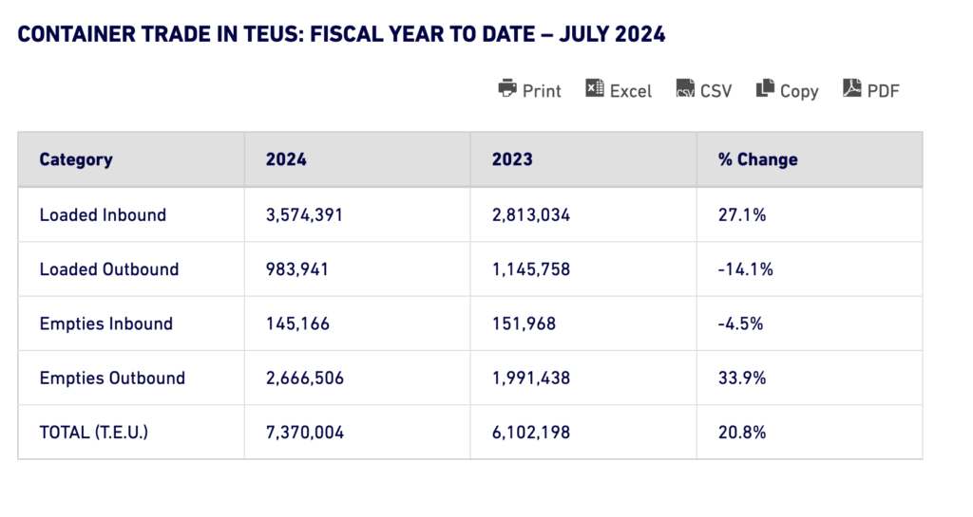Sort by the Category column header
The height and width of the screenshot is (517, 973).
pos(76,159)
